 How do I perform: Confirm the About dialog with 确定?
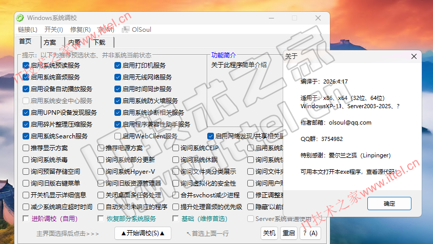pos(389,204)
